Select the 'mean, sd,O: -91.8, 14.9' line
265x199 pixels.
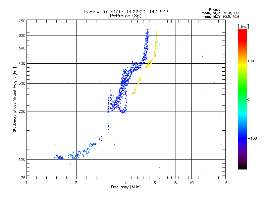221,13
